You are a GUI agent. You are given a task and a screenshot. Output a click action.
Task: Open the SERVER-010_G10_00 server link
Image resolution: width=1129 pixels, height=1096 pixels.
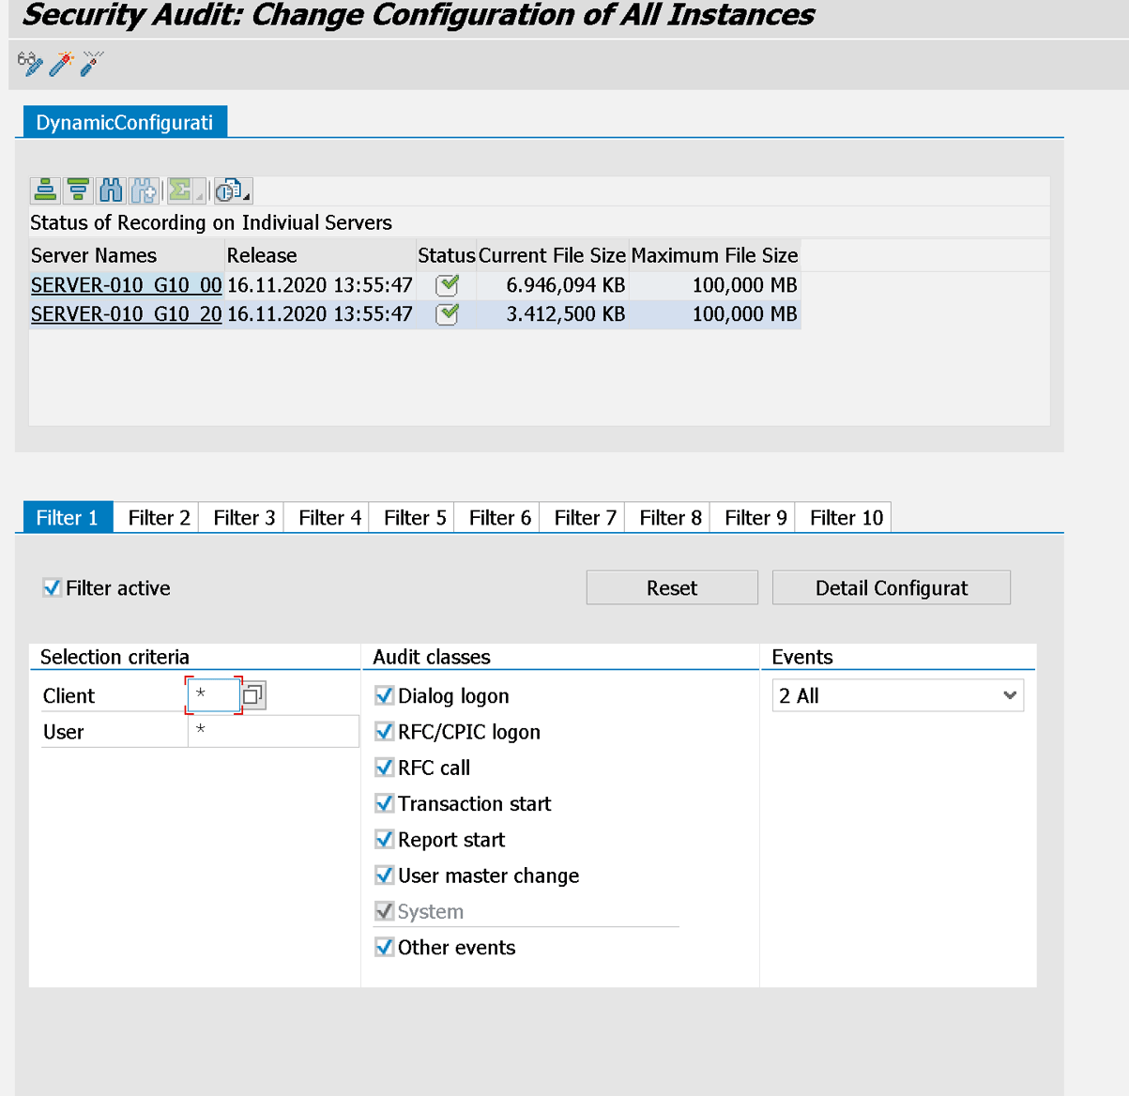(125, 284)
